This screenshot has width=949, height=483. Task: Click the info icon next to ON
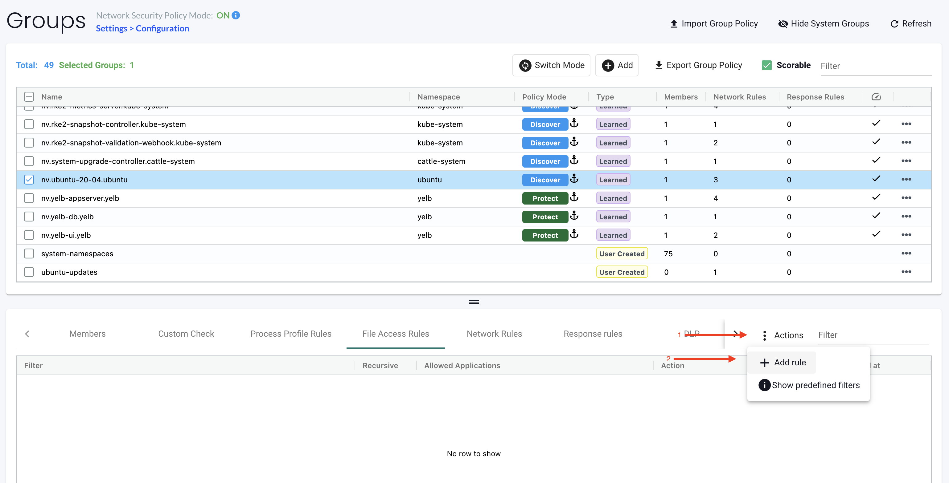coord(236,15)
